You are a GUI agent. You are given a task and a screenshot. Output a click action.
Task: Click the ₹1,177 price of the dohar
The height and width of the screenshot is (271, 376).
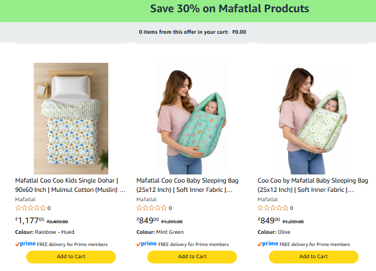click(29, 220)
